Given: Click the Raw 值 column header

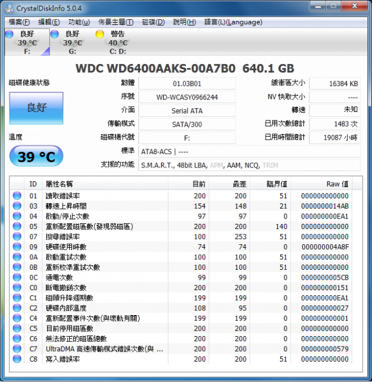Looking at the screenshot, I should [x=321, y=184].
